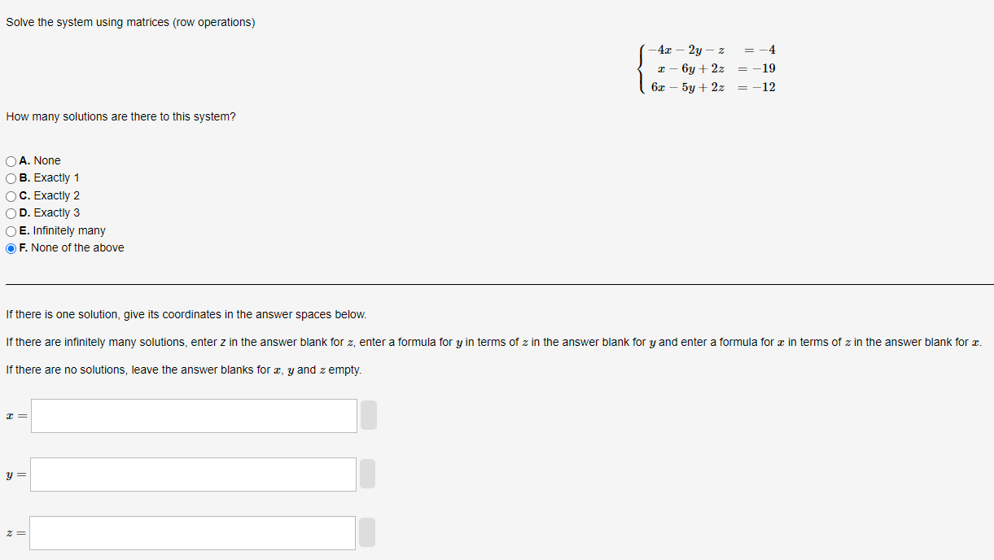
Task: Select radio option B. Exactly 1
Action: point(11,177)
